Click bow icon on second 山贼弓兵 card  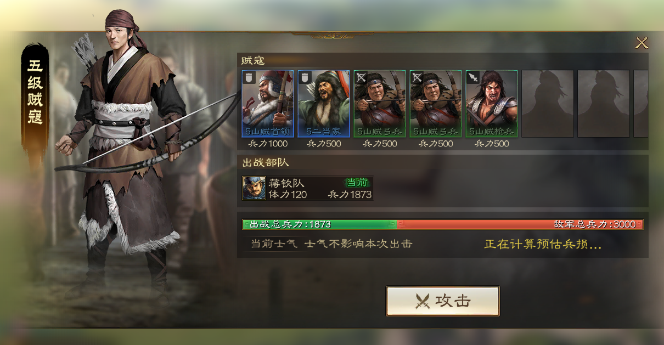(417, 77)
